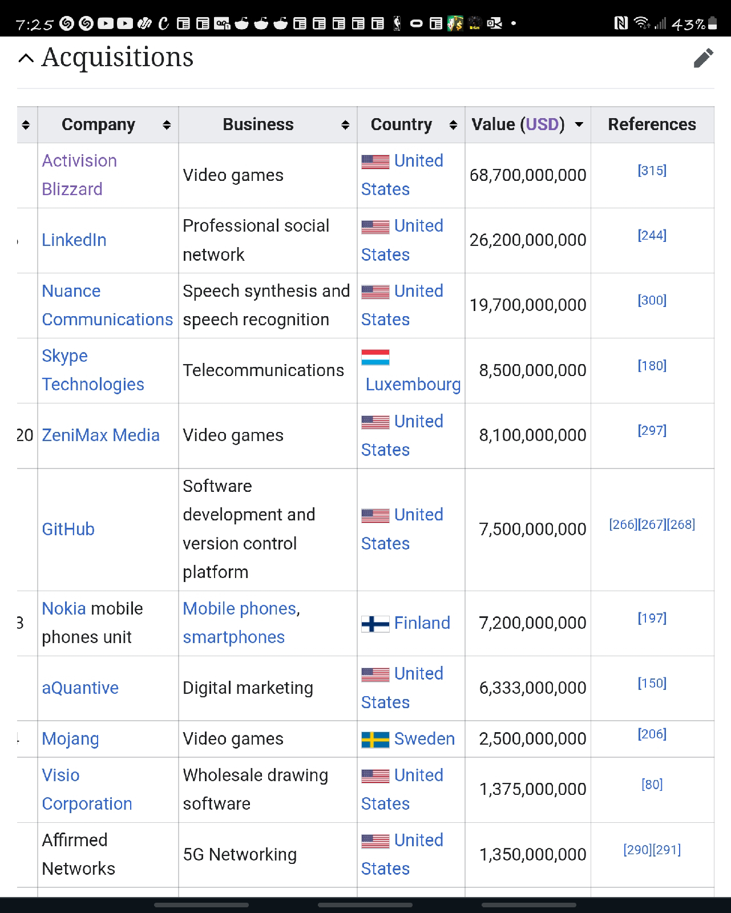The width and height of the screenshot is (731, 913).
Task: Open reference [80]
Action: tap(652, 785)
